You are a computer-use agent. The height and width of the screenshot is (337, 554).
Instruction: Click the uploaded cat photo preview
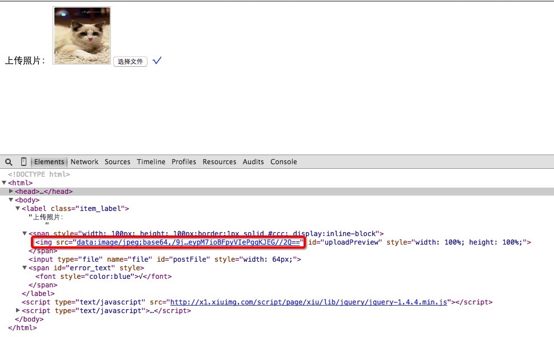[x=82, y=35]
